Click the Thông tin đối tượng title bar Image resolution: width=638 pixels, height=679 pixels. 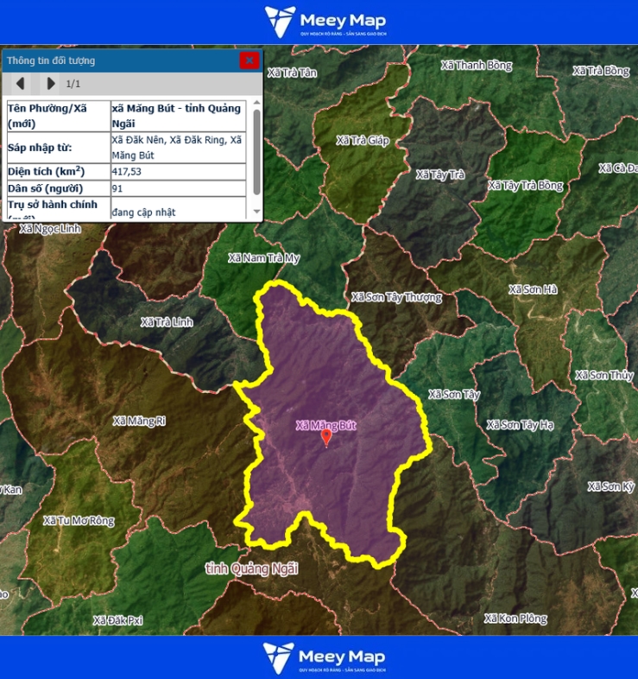[x=121, y=60]
